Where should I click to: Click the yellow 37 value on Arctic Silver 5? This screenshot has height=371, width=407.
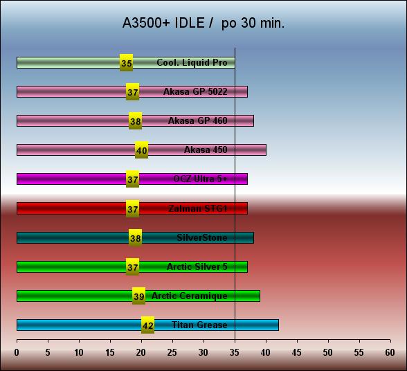click(x=133, y=266)
